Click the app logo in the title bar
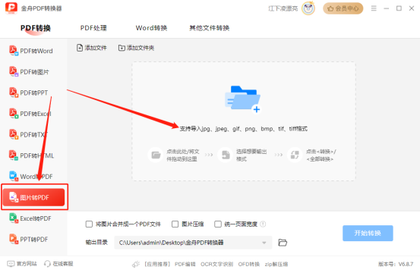This screenshot has height=273, width=420. coord(11,8)
